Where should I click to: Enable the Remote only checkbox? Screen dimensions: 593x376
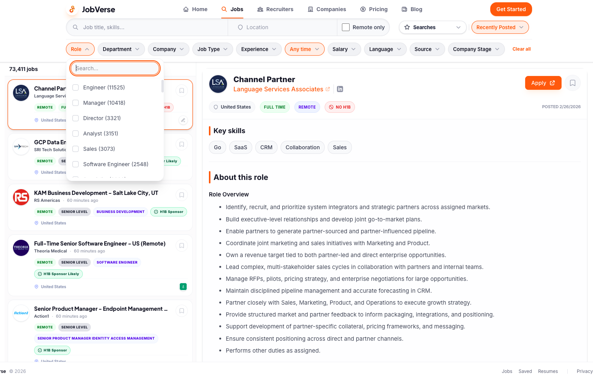[345, 27]
